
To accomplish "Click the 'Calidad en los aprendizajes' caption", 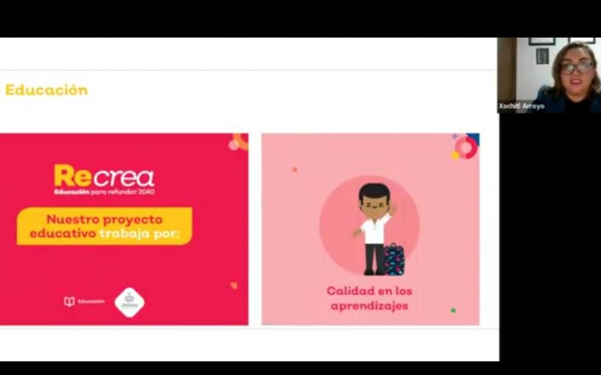I will (369, 298).
